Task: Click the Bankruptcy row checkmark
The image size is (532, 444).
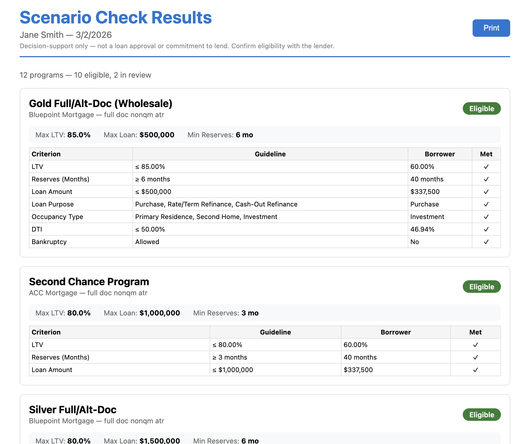Action: click(486, 242)
